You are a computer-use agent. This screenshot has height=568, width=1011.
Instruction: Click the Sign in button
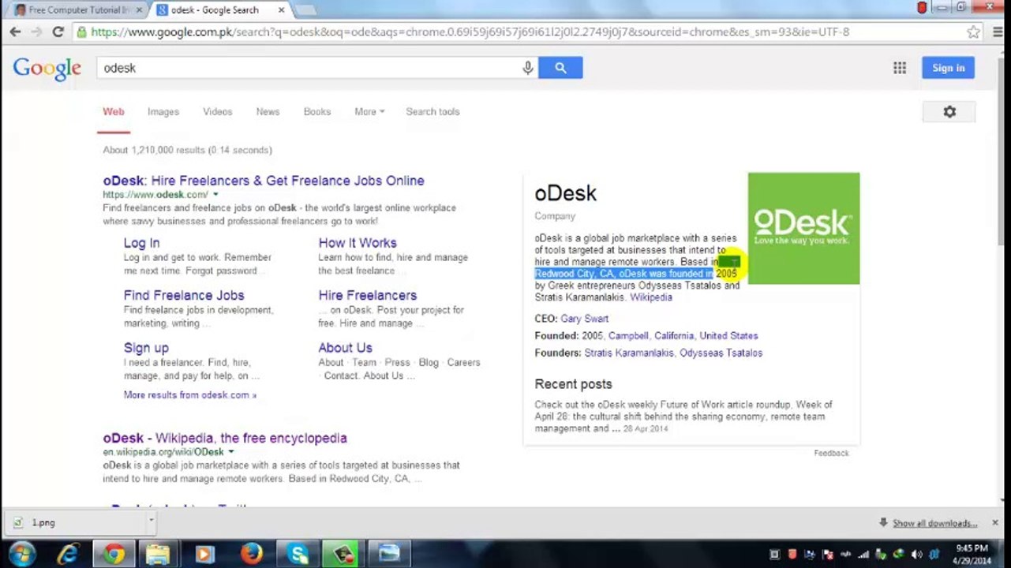tap(948, 68)
